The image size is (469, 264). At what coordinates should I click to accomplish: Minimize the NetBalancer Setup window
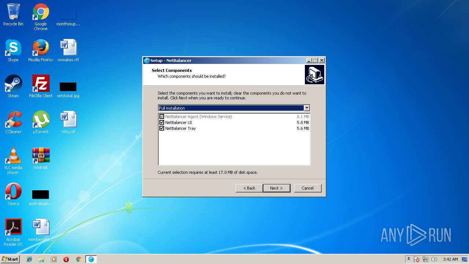coord(309,60)
